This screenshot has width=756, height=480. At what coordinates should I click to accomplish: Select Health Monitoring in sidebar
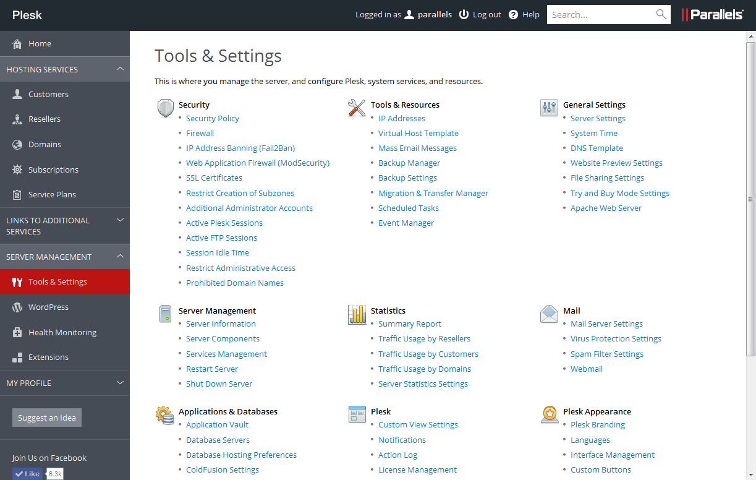click(65, 332)
